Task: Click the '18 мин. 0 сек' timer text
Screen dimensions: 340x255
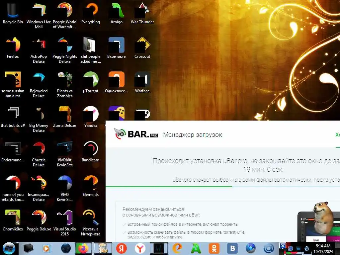Action: [263, 169]
